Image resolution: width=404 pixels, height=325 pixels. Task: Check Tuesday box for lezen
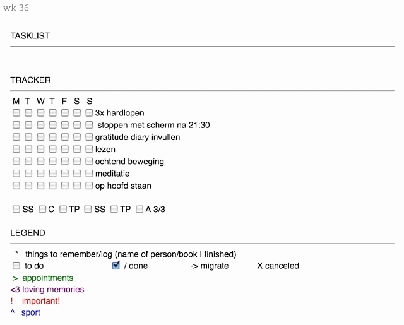(28, 149)
